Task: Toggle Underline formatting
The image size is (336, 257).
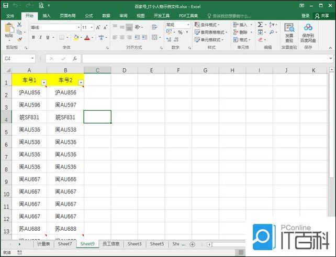Action: pyautogui.click(x=48, y=37)
